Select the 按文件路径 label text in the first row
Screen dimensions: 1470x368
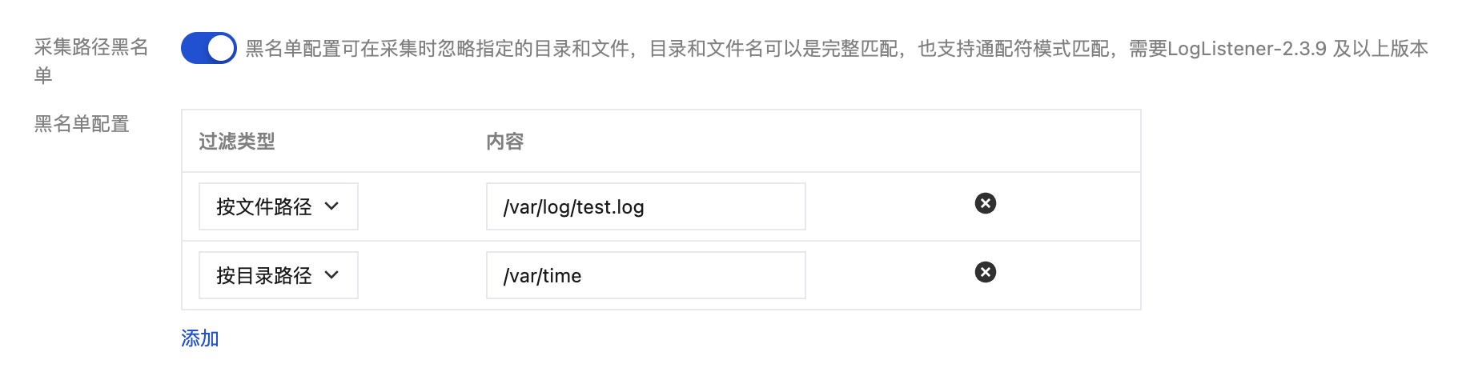(x=263, y=206)
